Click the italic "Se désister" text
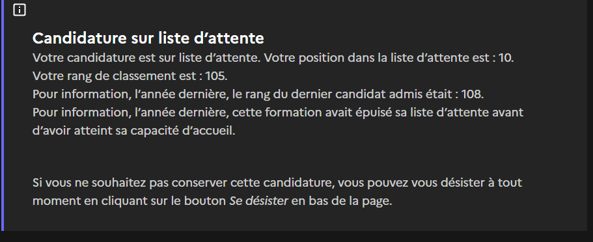Viewport: 593px width, 242px height. point(258,201)
